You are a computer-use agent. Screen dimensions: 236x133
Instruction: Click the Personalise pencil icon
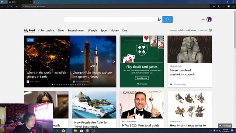(39, 30)
